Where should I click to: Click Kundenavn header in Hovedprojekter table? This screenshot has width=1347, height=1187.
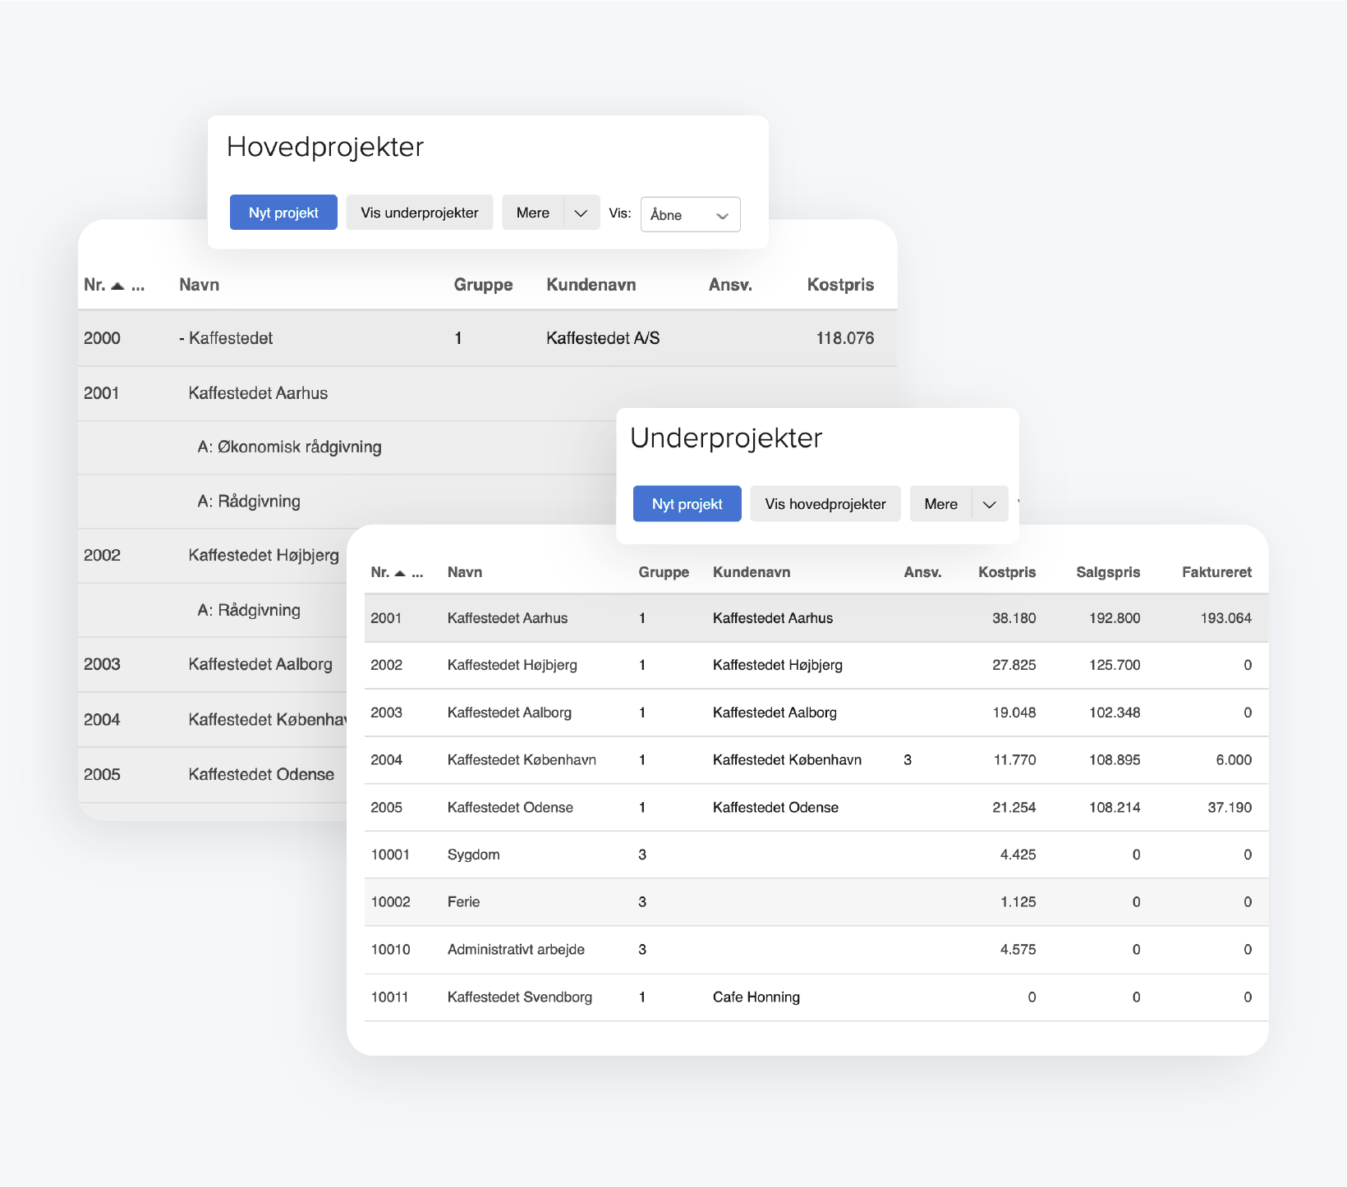tap(591, 285)
